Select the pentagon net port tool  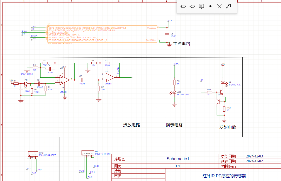(x=183, y=6)
